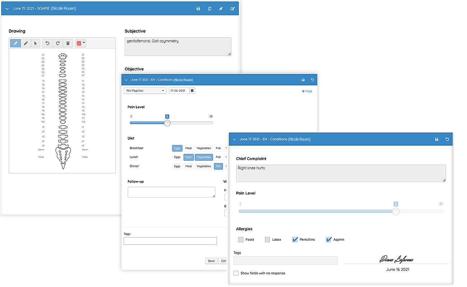Image resolution: width=467 pixels, height=287 pixels.
Task: Select the highlighter marker drawing tool
Action: point(15,43)
